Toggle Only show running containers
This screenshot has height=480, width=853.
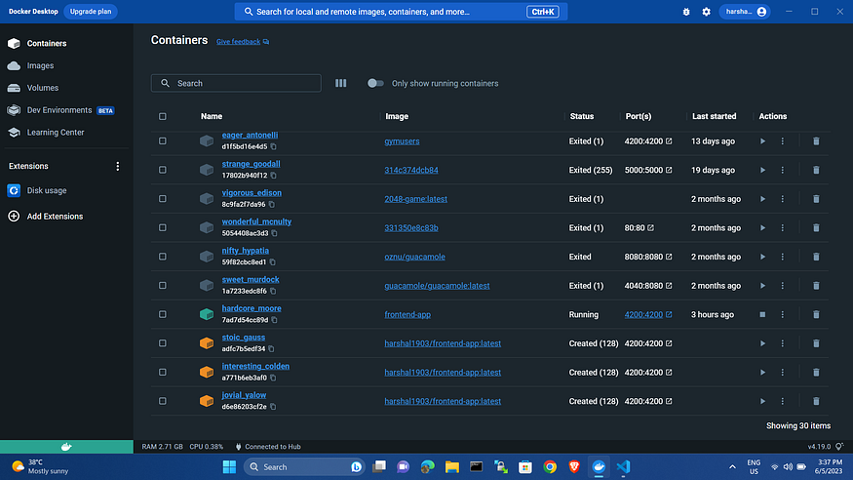tap(375, 83)
